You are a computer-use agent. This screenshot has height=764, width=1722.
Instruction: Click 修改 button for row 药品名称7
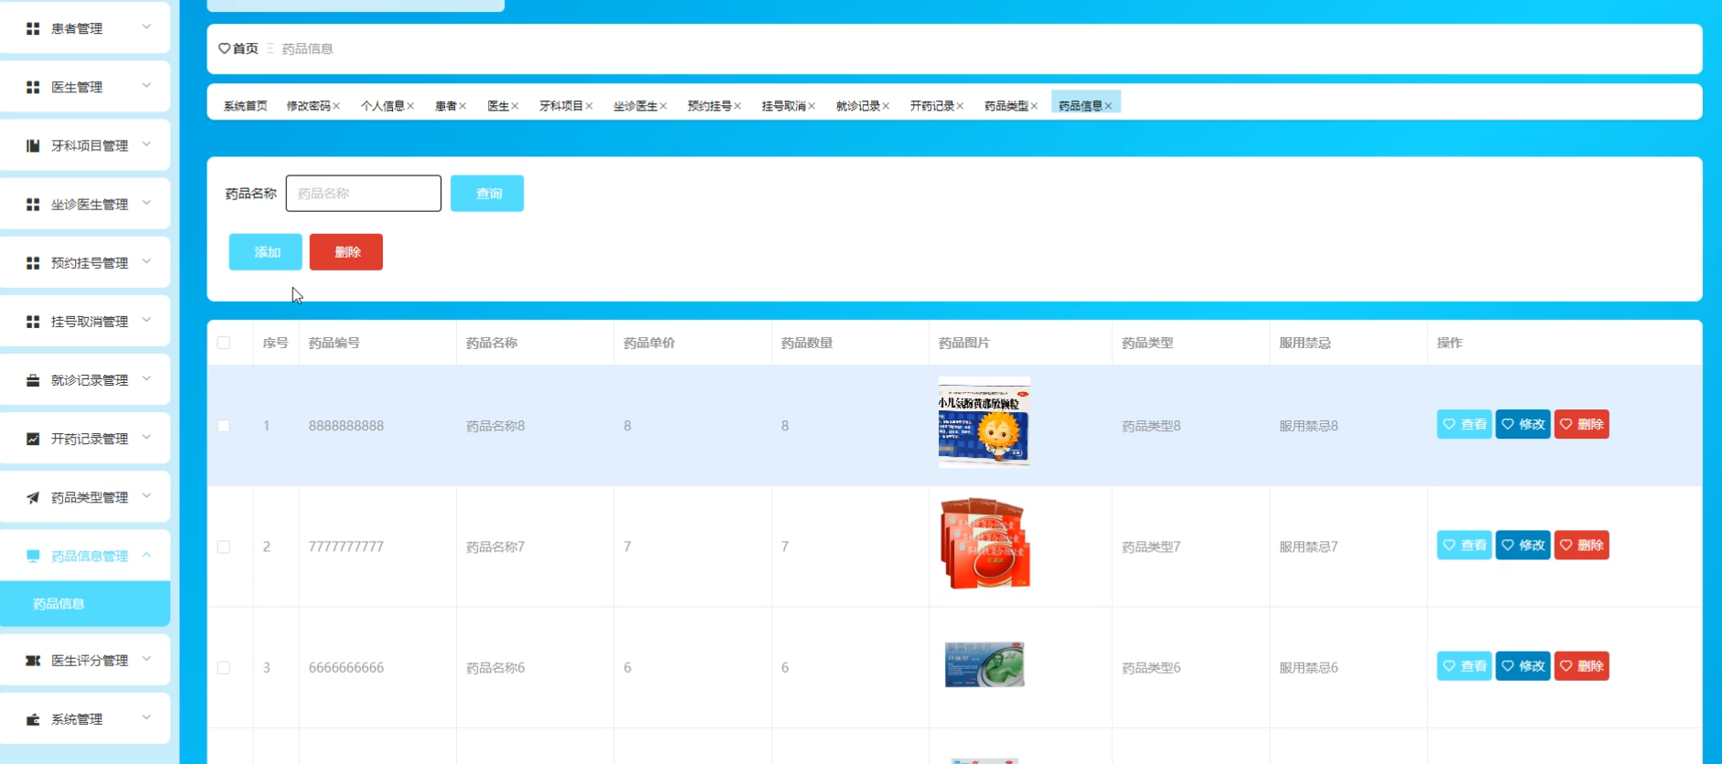[x=1523, y=546]
